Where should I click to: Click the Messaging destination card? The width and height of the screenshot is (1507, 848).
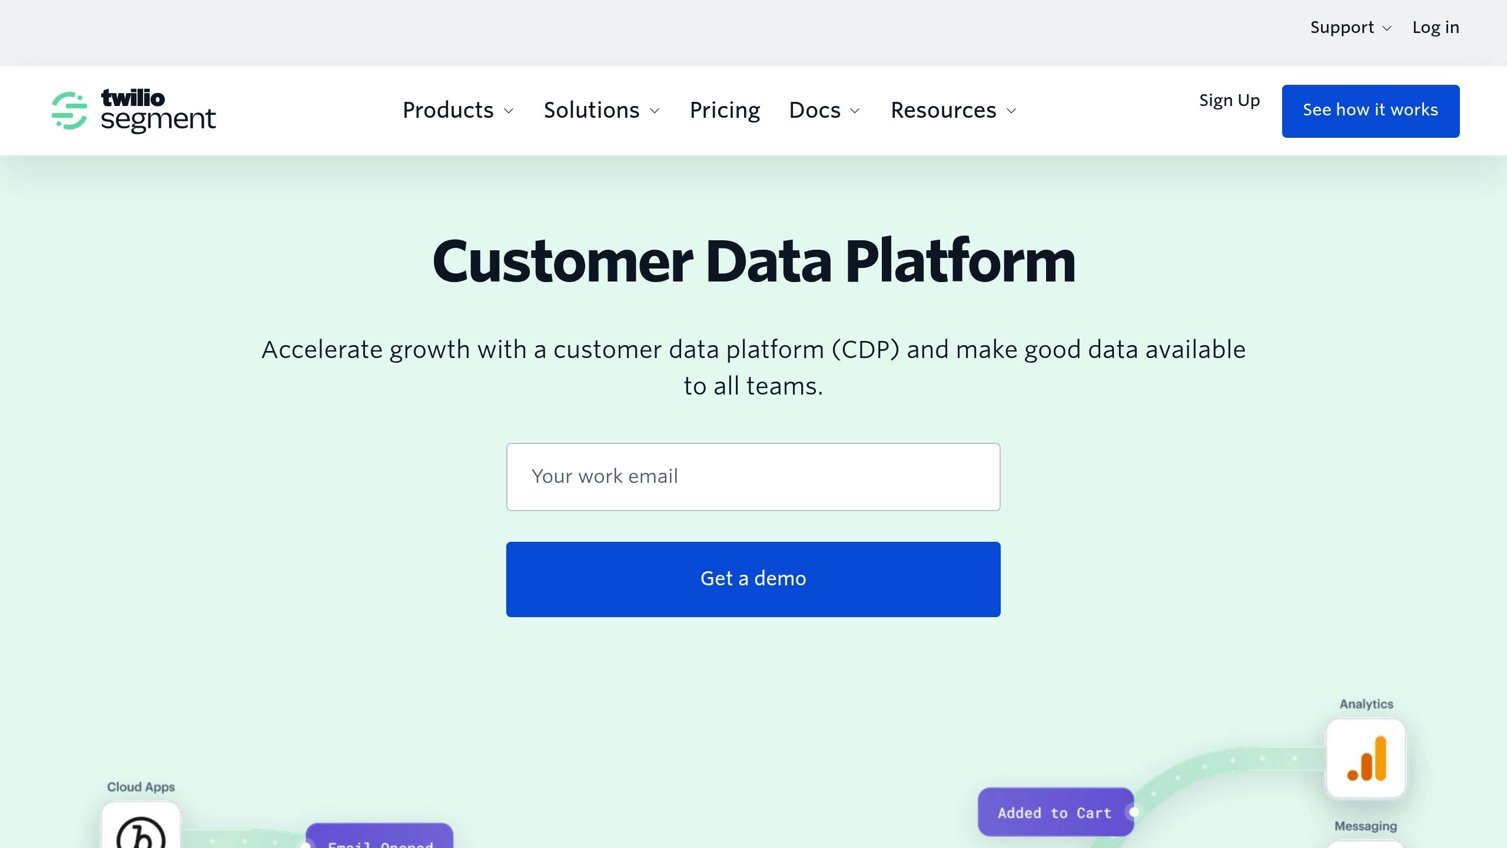1366,842
